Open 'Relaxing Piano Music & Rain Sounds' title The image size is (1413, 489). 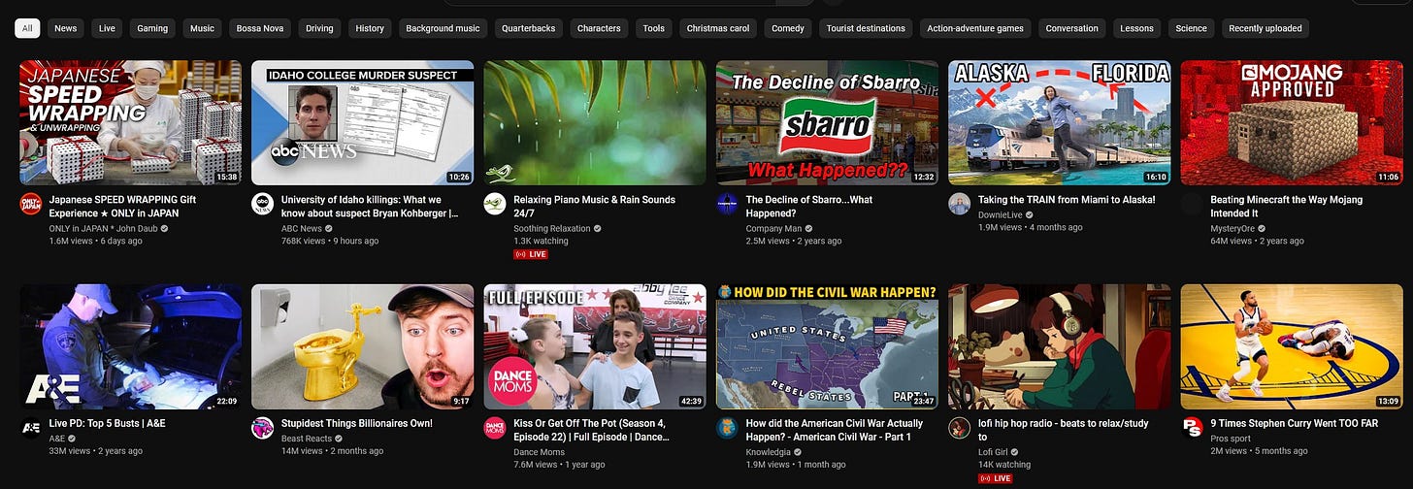point(594,207)
